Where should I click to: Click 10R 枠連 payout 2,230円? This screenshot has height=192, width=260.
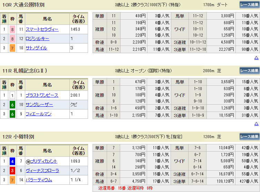coord(139,42)
